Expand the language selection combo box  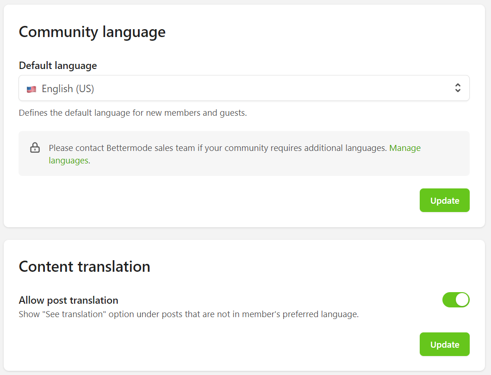pos(244,88)
